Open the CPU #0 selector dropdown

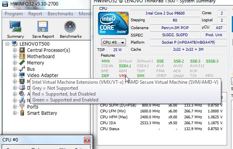click(113, 42)
